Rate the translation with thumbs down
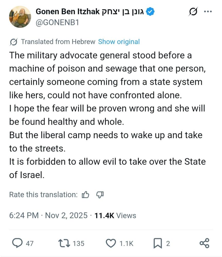Viewport: 222px width, 257px height. (100, 195)
